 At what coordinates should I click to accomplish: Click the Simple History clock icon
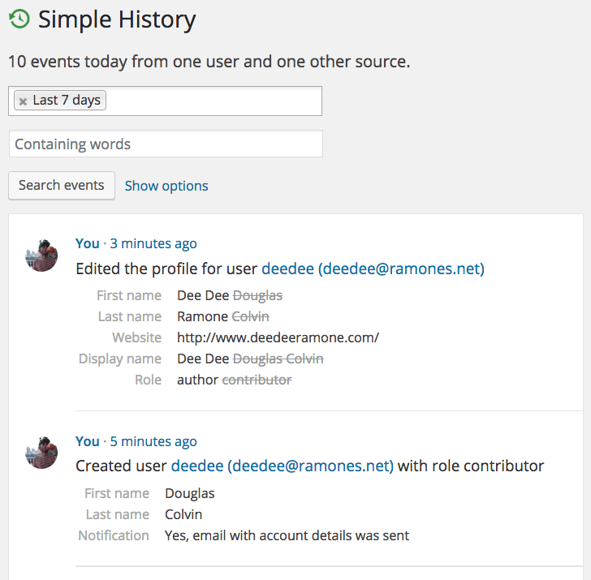click(19, 19)
